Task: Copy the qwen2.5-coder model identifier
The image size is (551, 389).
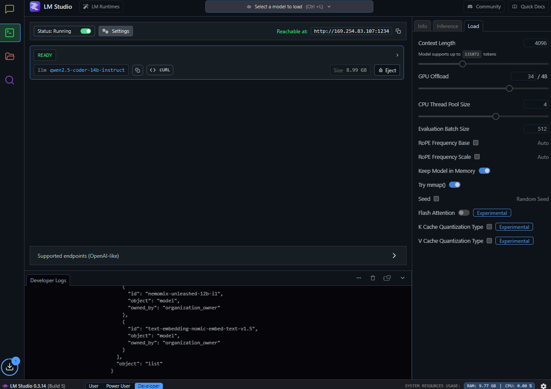Action: pyautogui.click(x=137, y=70)
